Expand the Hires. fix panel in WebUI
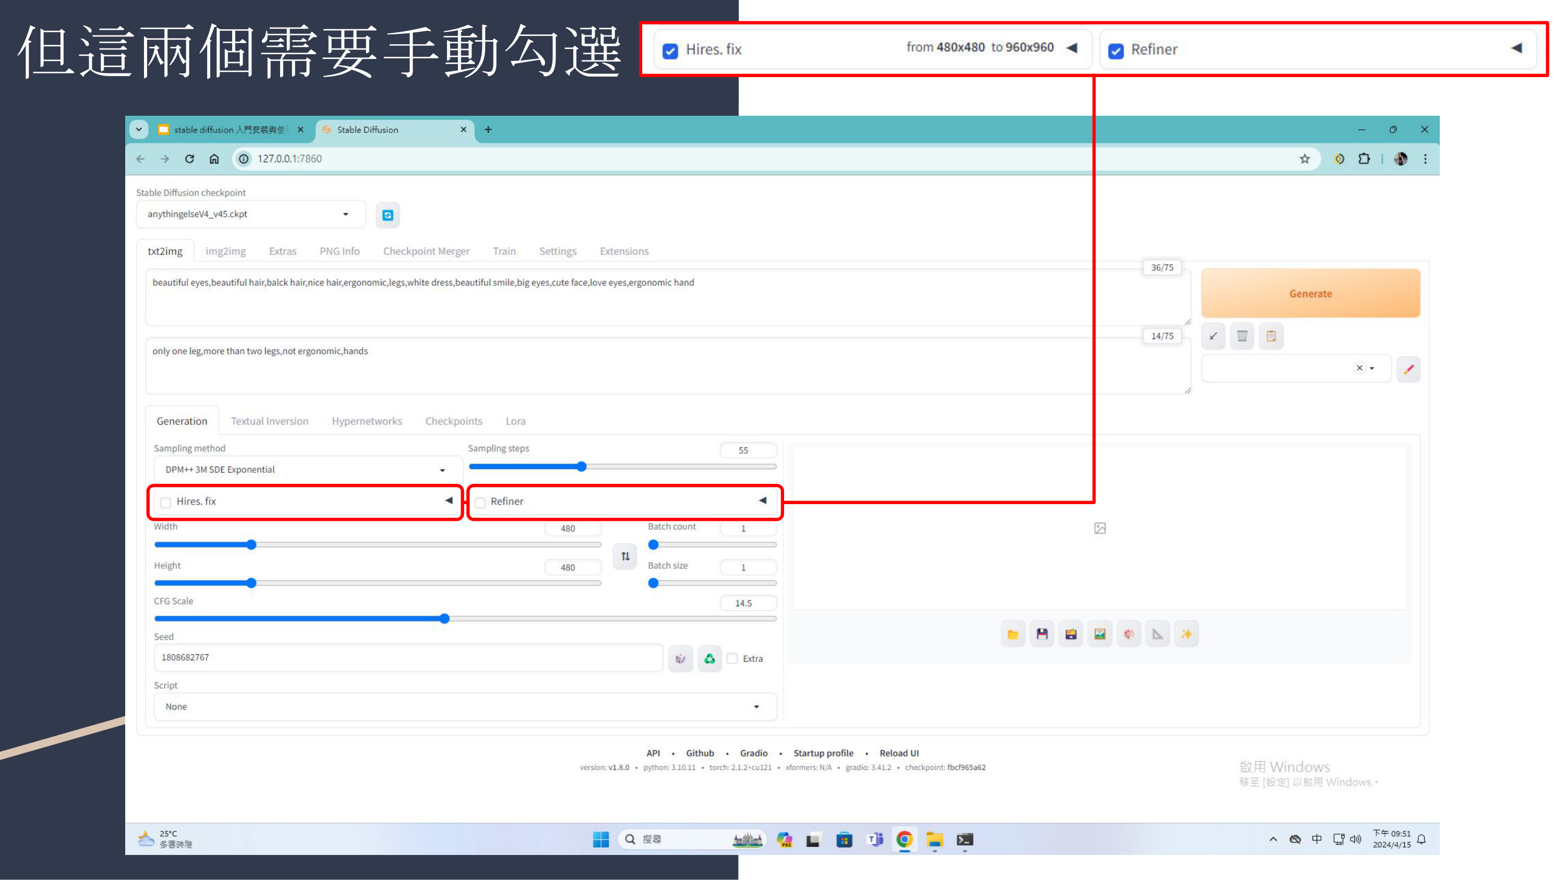1565x880 pixels. [x=448, y=500]
